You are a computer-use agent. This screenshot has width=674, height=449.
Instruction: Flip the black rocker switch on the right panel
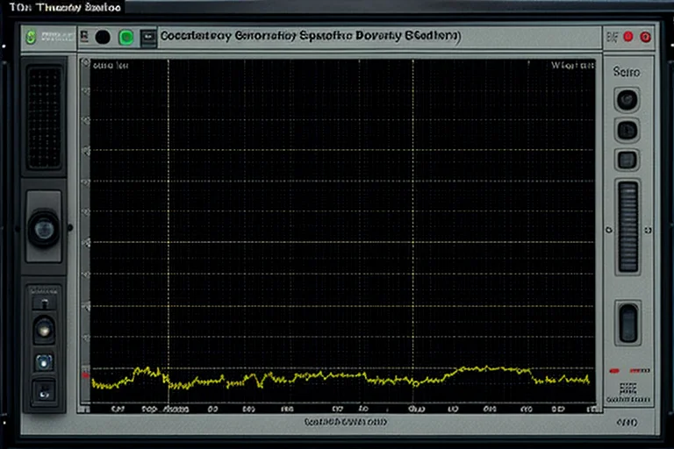(628, 323)
